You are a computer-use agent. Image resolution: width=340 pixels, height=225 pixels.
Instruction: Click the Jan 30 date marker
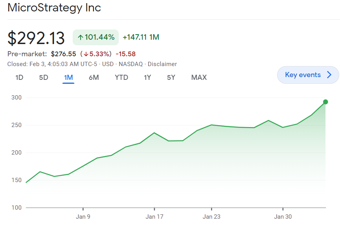click(x=283, y=216)
